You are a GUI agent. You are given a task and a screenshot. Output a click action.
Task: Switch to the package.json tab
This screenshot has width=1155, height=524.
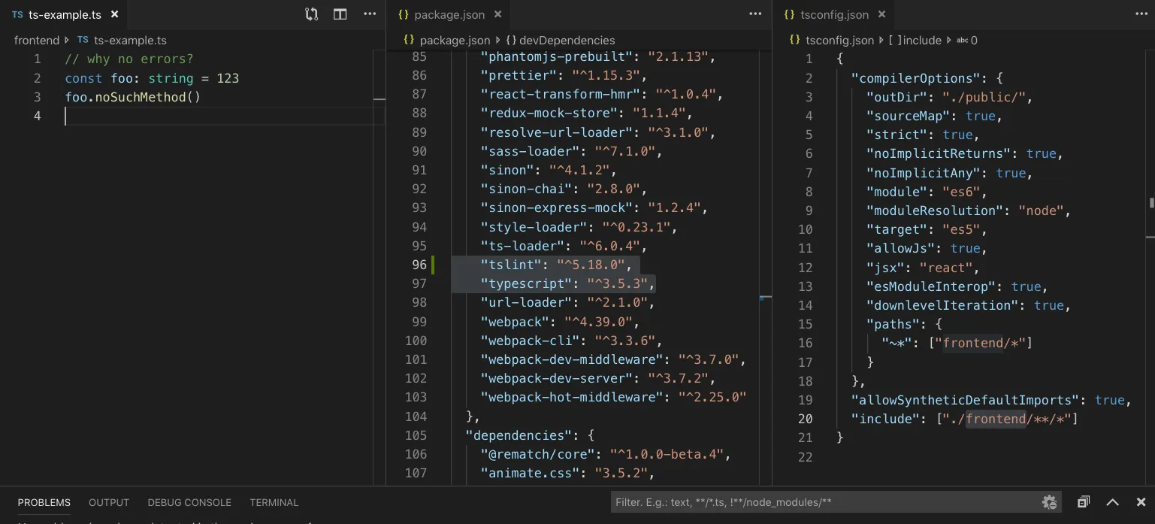(449, 15)
